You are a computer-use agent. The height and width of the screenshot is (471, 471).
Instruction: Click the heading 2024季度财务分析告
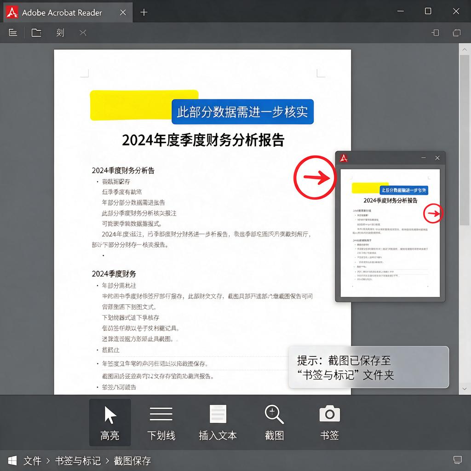pyautogui.click(x=123, y=171)
